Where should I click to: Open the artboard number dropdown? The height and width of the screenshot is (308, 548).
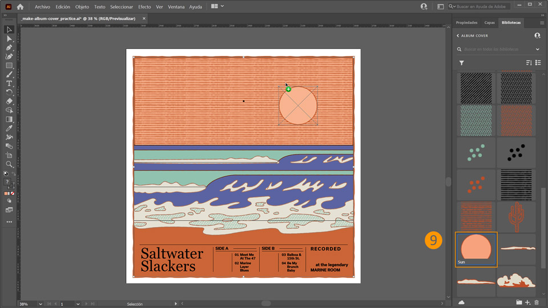click(x=78, y=304)
